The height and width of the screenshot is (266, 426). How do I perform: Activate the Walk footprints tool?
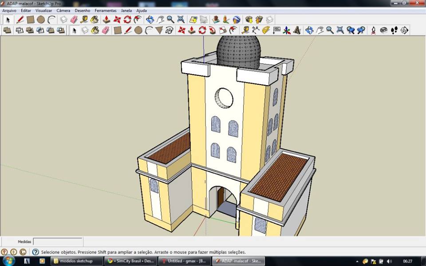[x=394, y=30]
